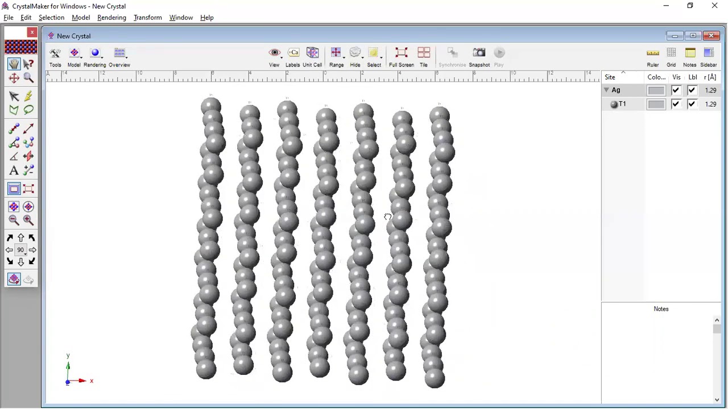Screen dimensions: 728x409
Task: Click the Full Screen toolbar button
Action: 401,57
